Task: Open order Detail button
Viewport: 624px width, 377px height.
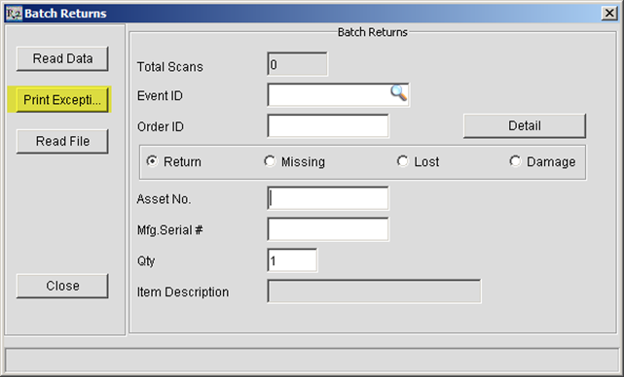Action: [x=525, y=126]
